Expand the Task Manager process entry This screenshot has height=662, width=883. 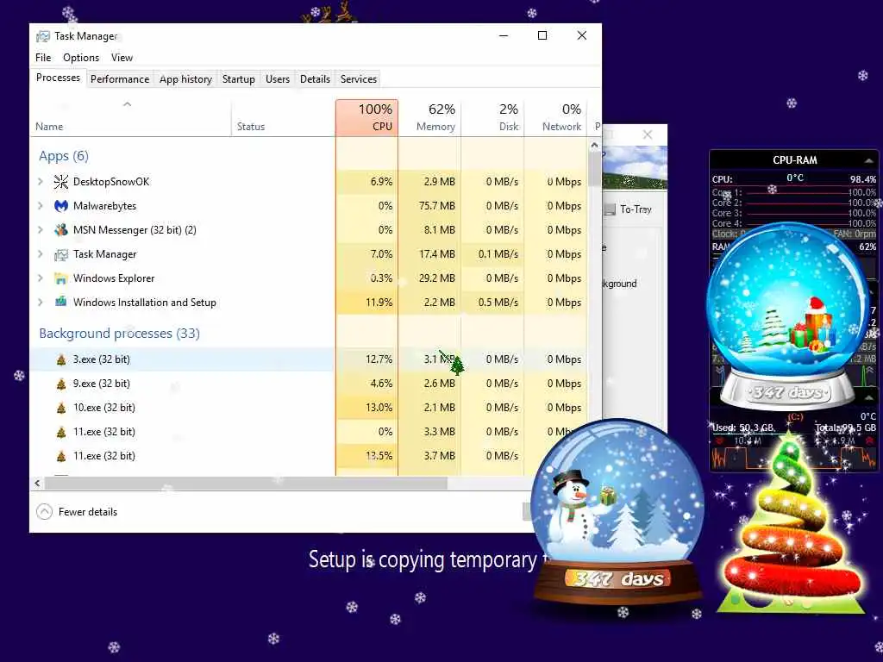pos(40,254)
